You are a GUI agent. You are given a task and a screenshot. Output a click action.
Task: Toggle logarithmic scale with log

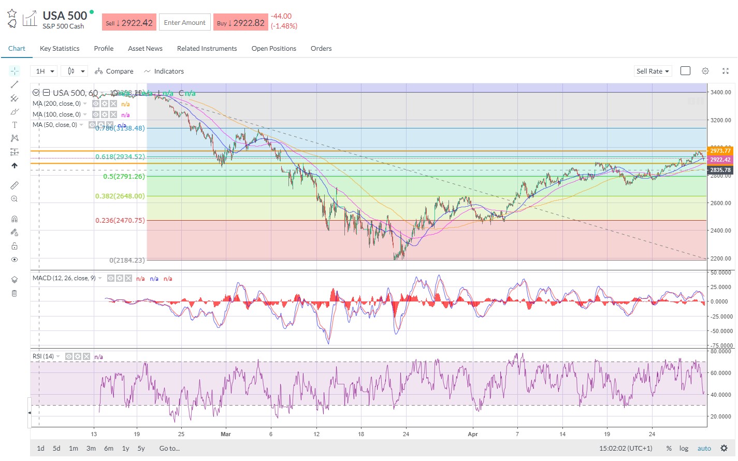point(684,449)
